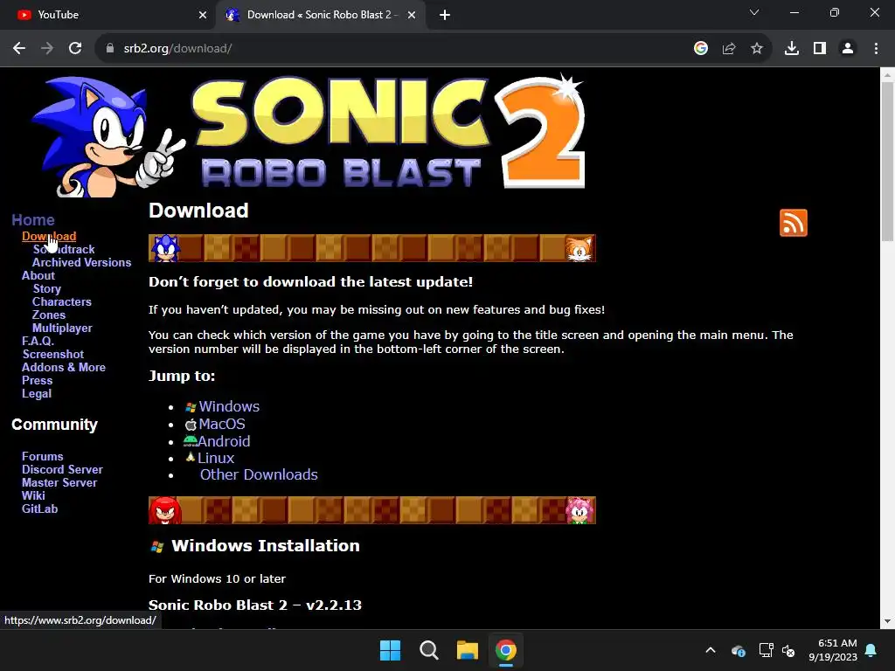Open a new tab with the plus button
Viewport: 895px width, 671px height.
point(445,15)
